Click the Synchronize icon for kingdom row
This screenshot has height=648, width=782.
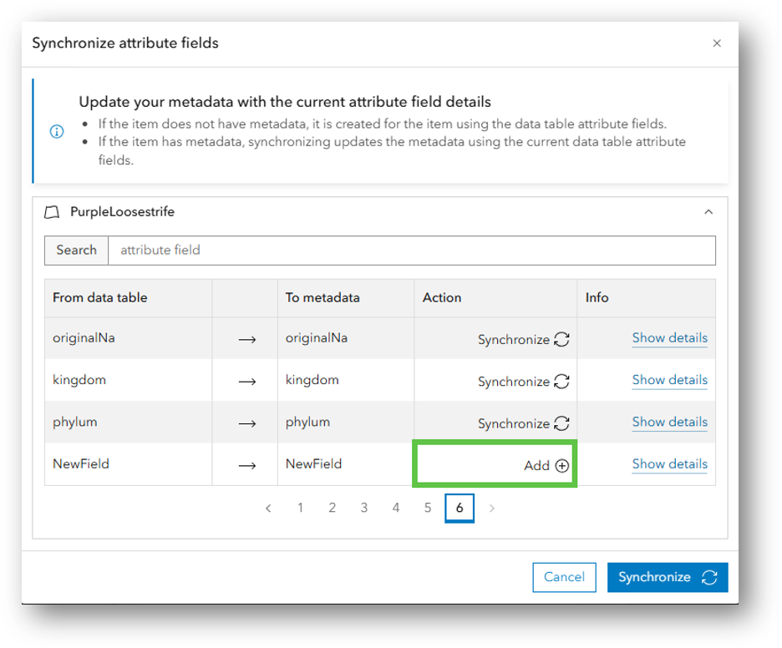(562, 381)
